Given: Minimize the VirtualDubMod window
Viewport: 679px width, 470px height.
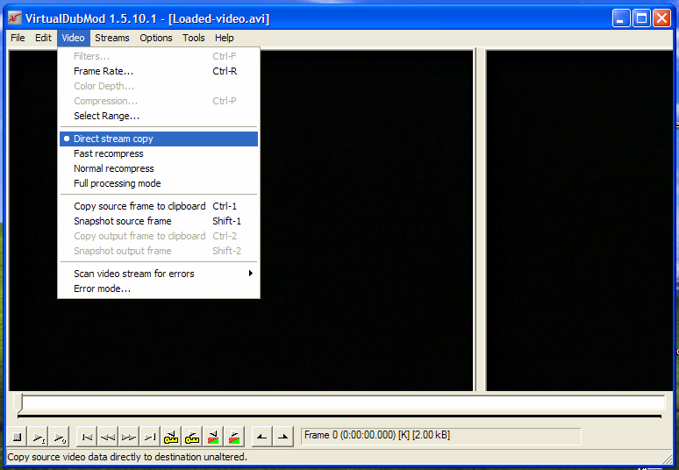Looking at the screenshot, I should click(621, 18).
